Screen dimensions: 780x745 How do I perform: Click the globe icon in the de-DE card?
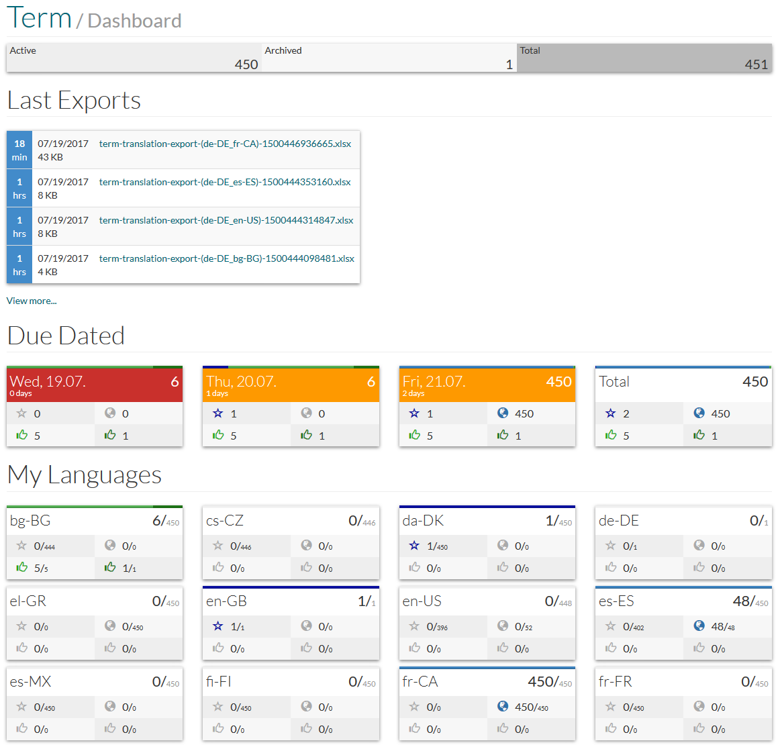[x=699, y=546]
